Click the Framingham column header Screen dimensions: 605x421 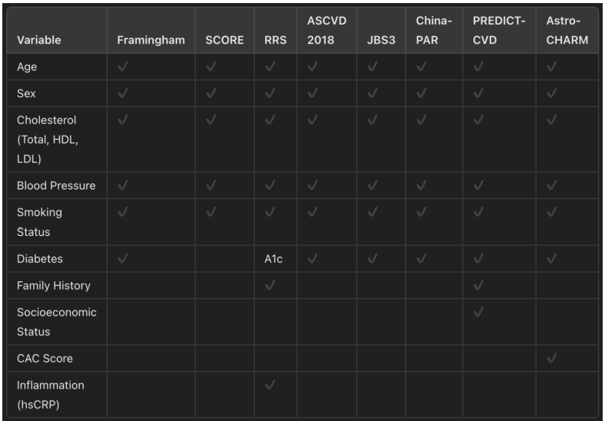[x=151, y=40]
